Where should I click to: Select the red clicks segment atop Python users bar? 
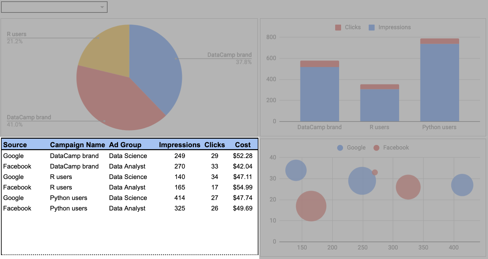click(439, 41)
